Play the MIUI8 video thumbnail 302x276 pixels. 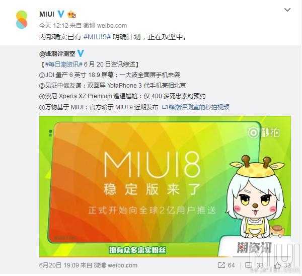coord(165,186)
